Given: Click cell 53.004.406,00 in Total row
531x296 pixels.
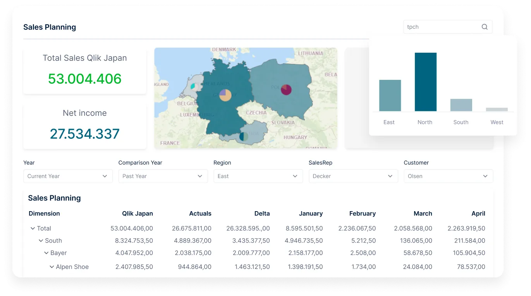Looking at the screenshot, I should click(x=132, y=229).
